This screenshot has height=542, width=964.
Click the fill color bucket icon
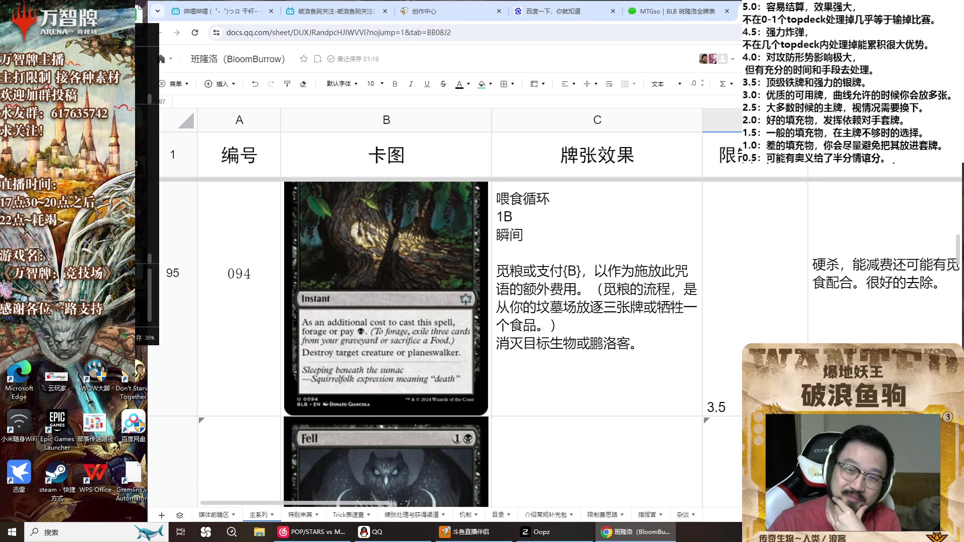tap(481, 84)
